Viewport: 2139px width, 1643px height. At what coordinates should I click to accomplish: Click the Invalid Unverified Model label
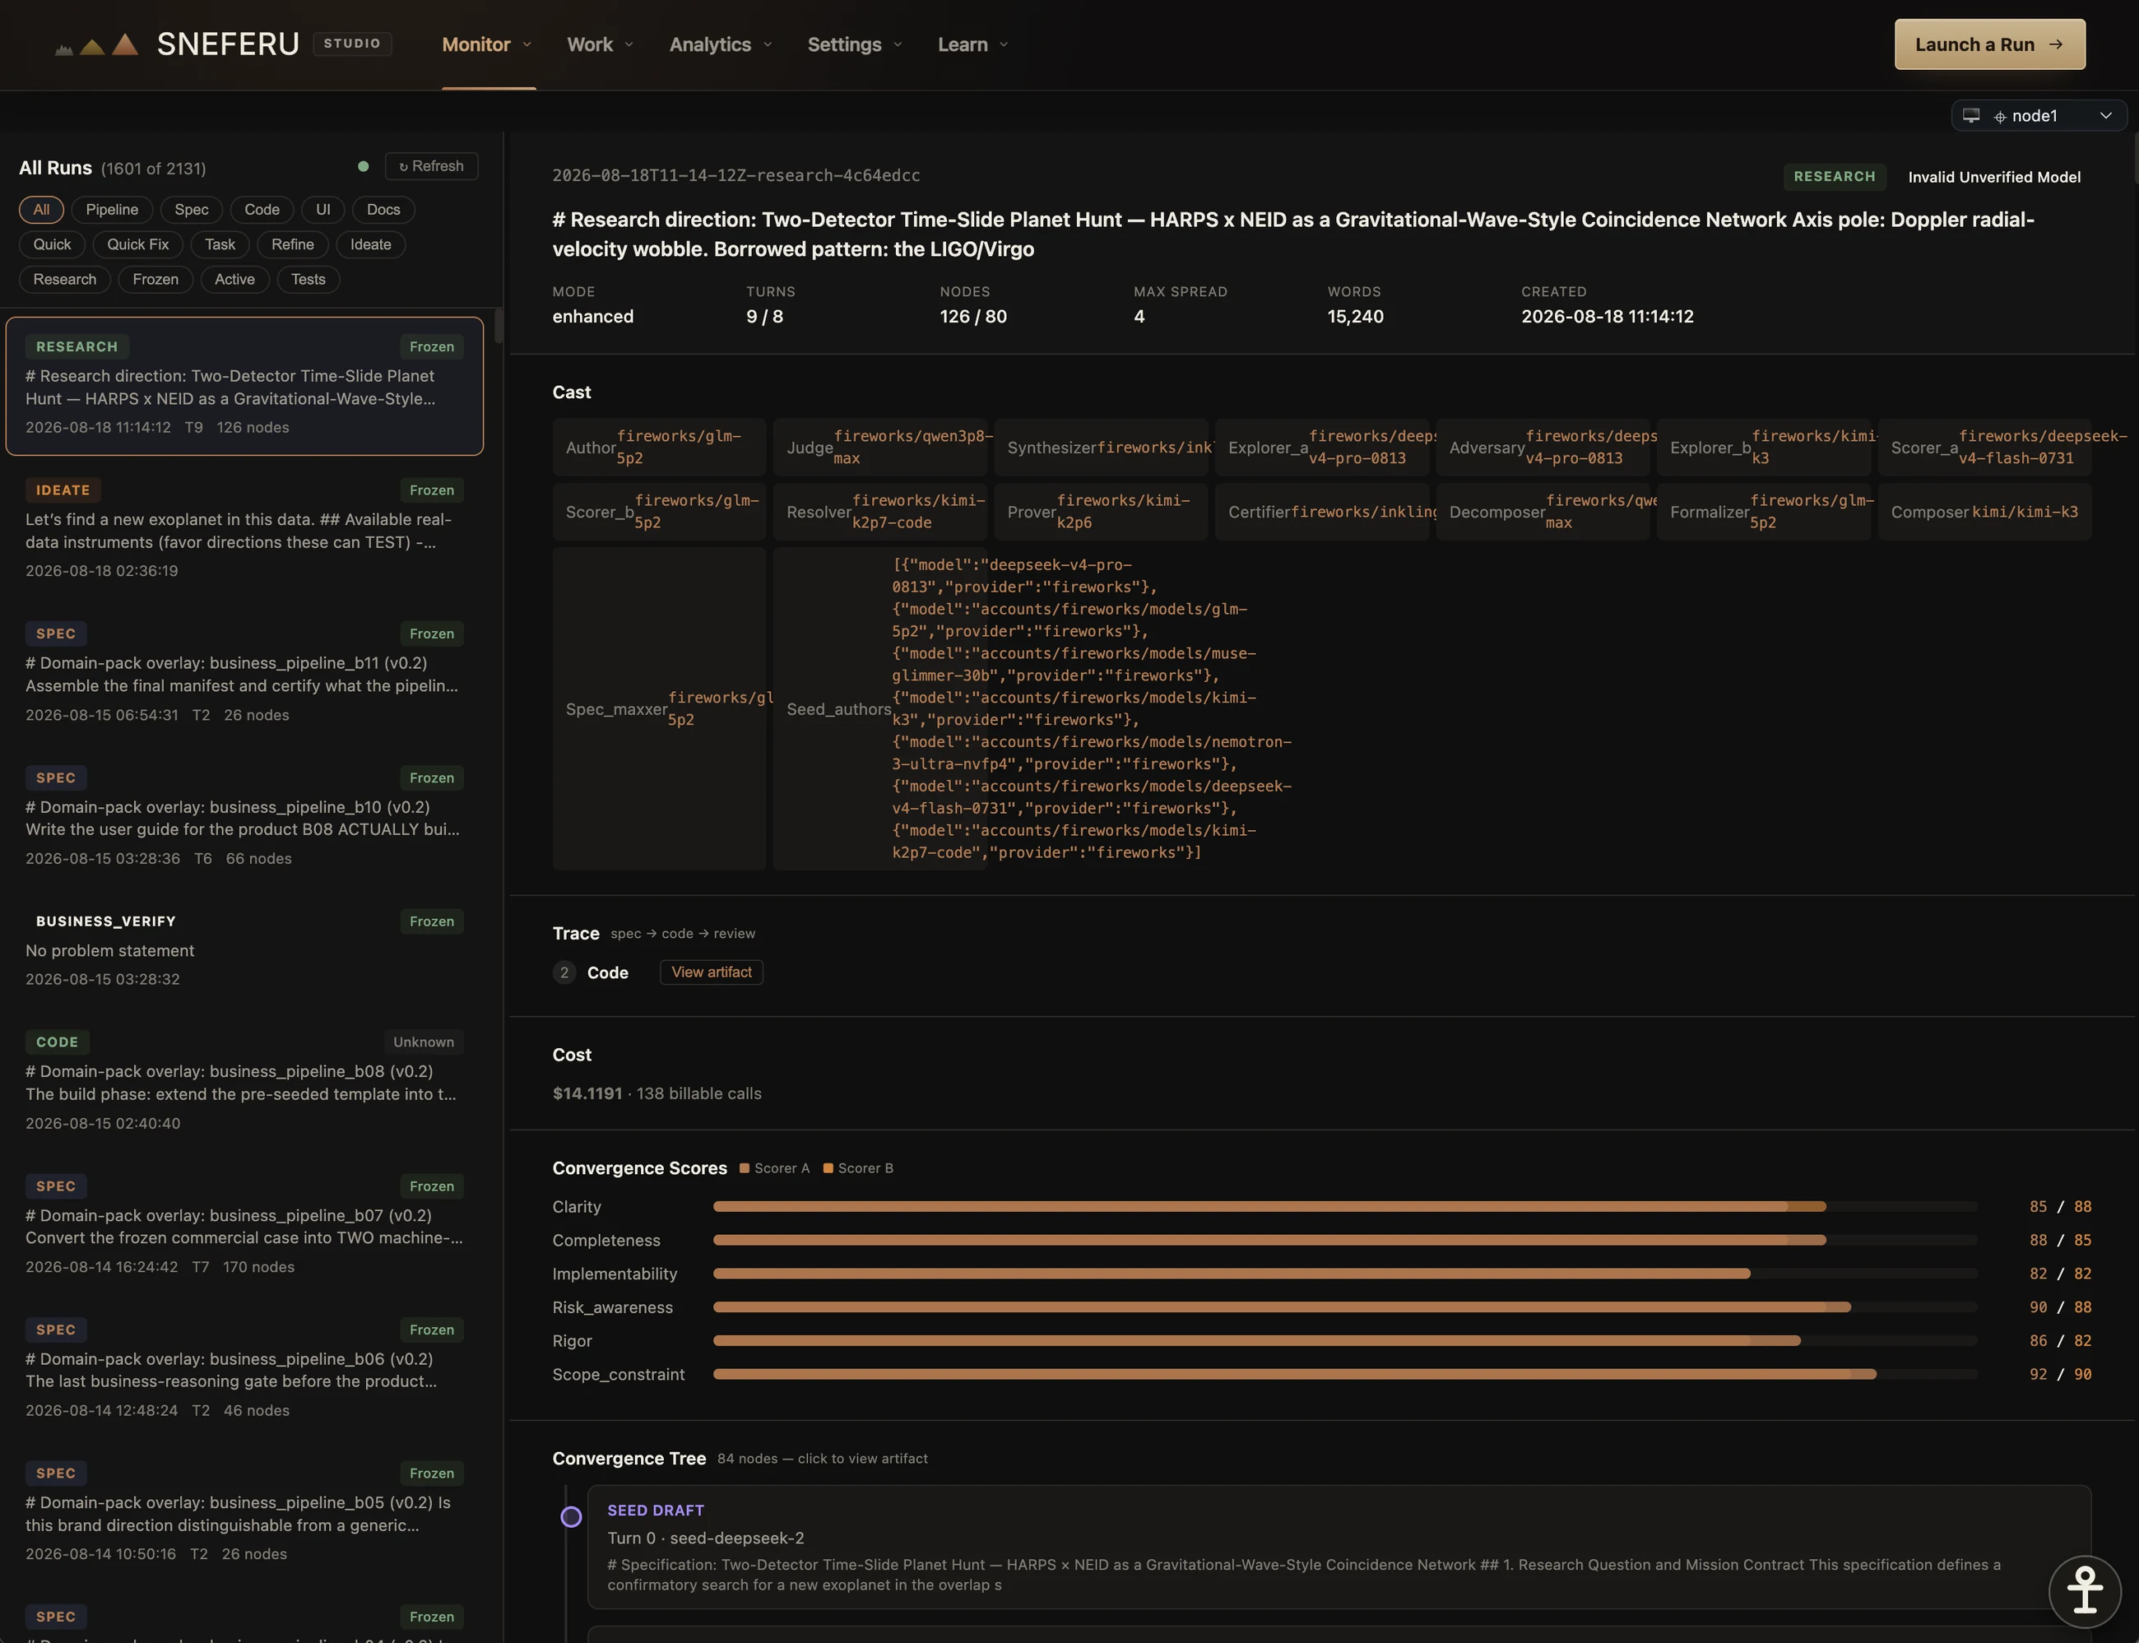coord(1994,177)
